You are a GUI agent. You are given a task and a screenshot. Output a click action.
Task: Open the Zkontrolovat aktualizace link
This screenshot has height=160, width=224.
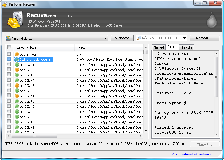[193, 154]
